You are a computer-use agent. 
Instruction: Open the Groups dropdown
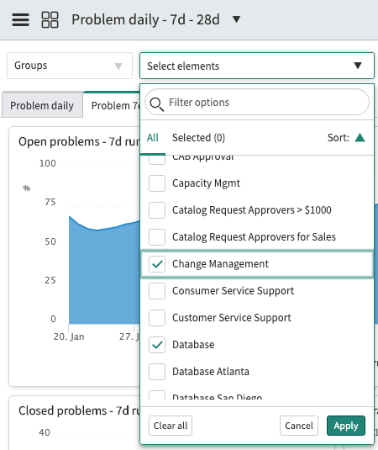pyautogui.click(x=70, y=66)
